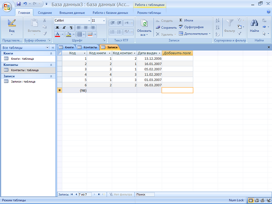Open the Calibri font name dropdown

coord(89,21)
